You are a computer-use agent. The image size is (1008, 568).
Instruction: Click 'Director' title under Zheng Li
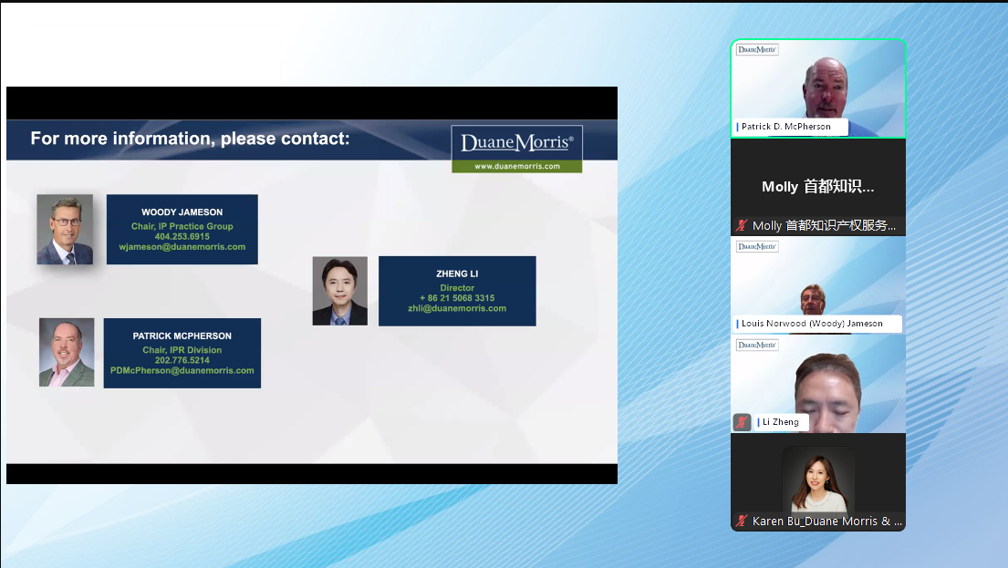(x=457, y=288)
